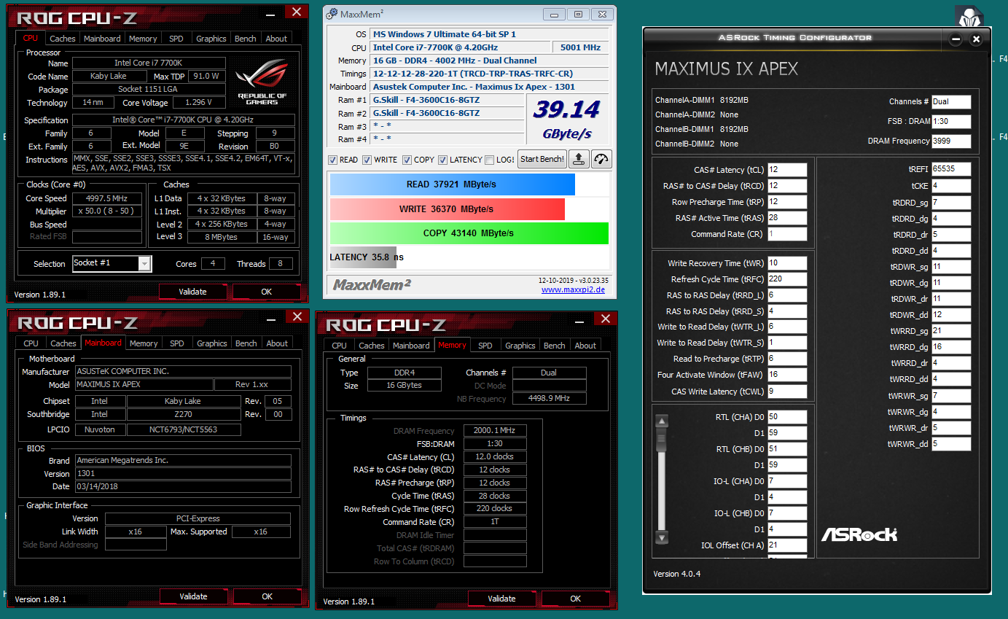Image resolution: width=1008 pixels, height=619 pixels.
Task: Click the Ram #1 G.Skill F4-3600C16-8GTZ entry
Action: pos(447,100)
